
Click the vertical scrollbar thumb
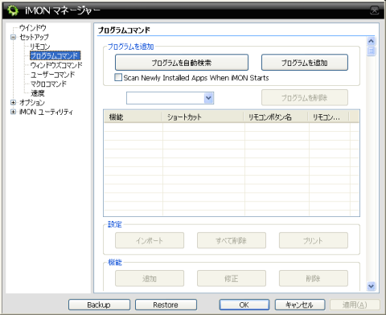point(372,51)
